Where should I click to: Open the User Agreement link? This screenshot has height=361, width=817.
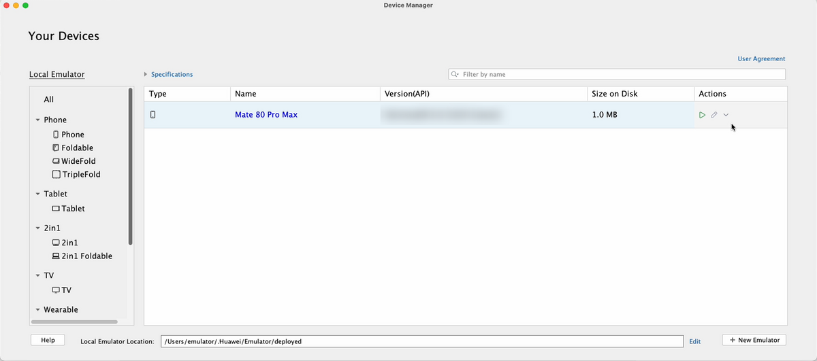pyautogui.click(x=761, y=59)
